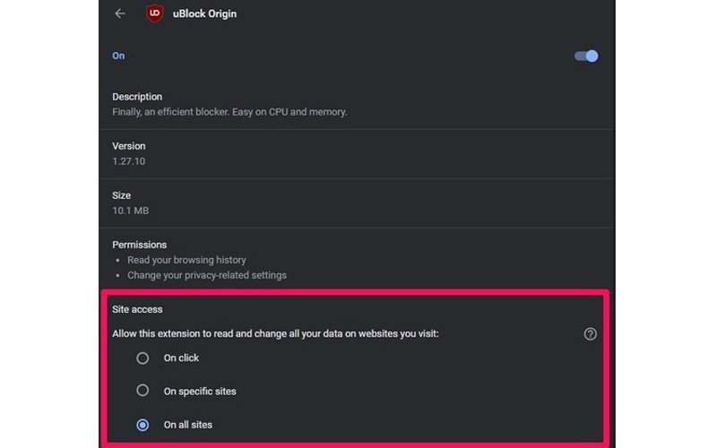Select the On specific sites radio button
716x448 pixels.
click(142, 391)
